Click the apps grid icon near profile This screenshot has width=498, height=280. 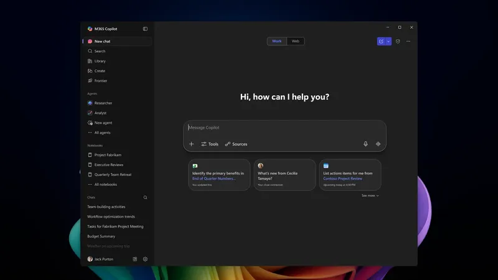pyautogui.click(x=135, y=259)
